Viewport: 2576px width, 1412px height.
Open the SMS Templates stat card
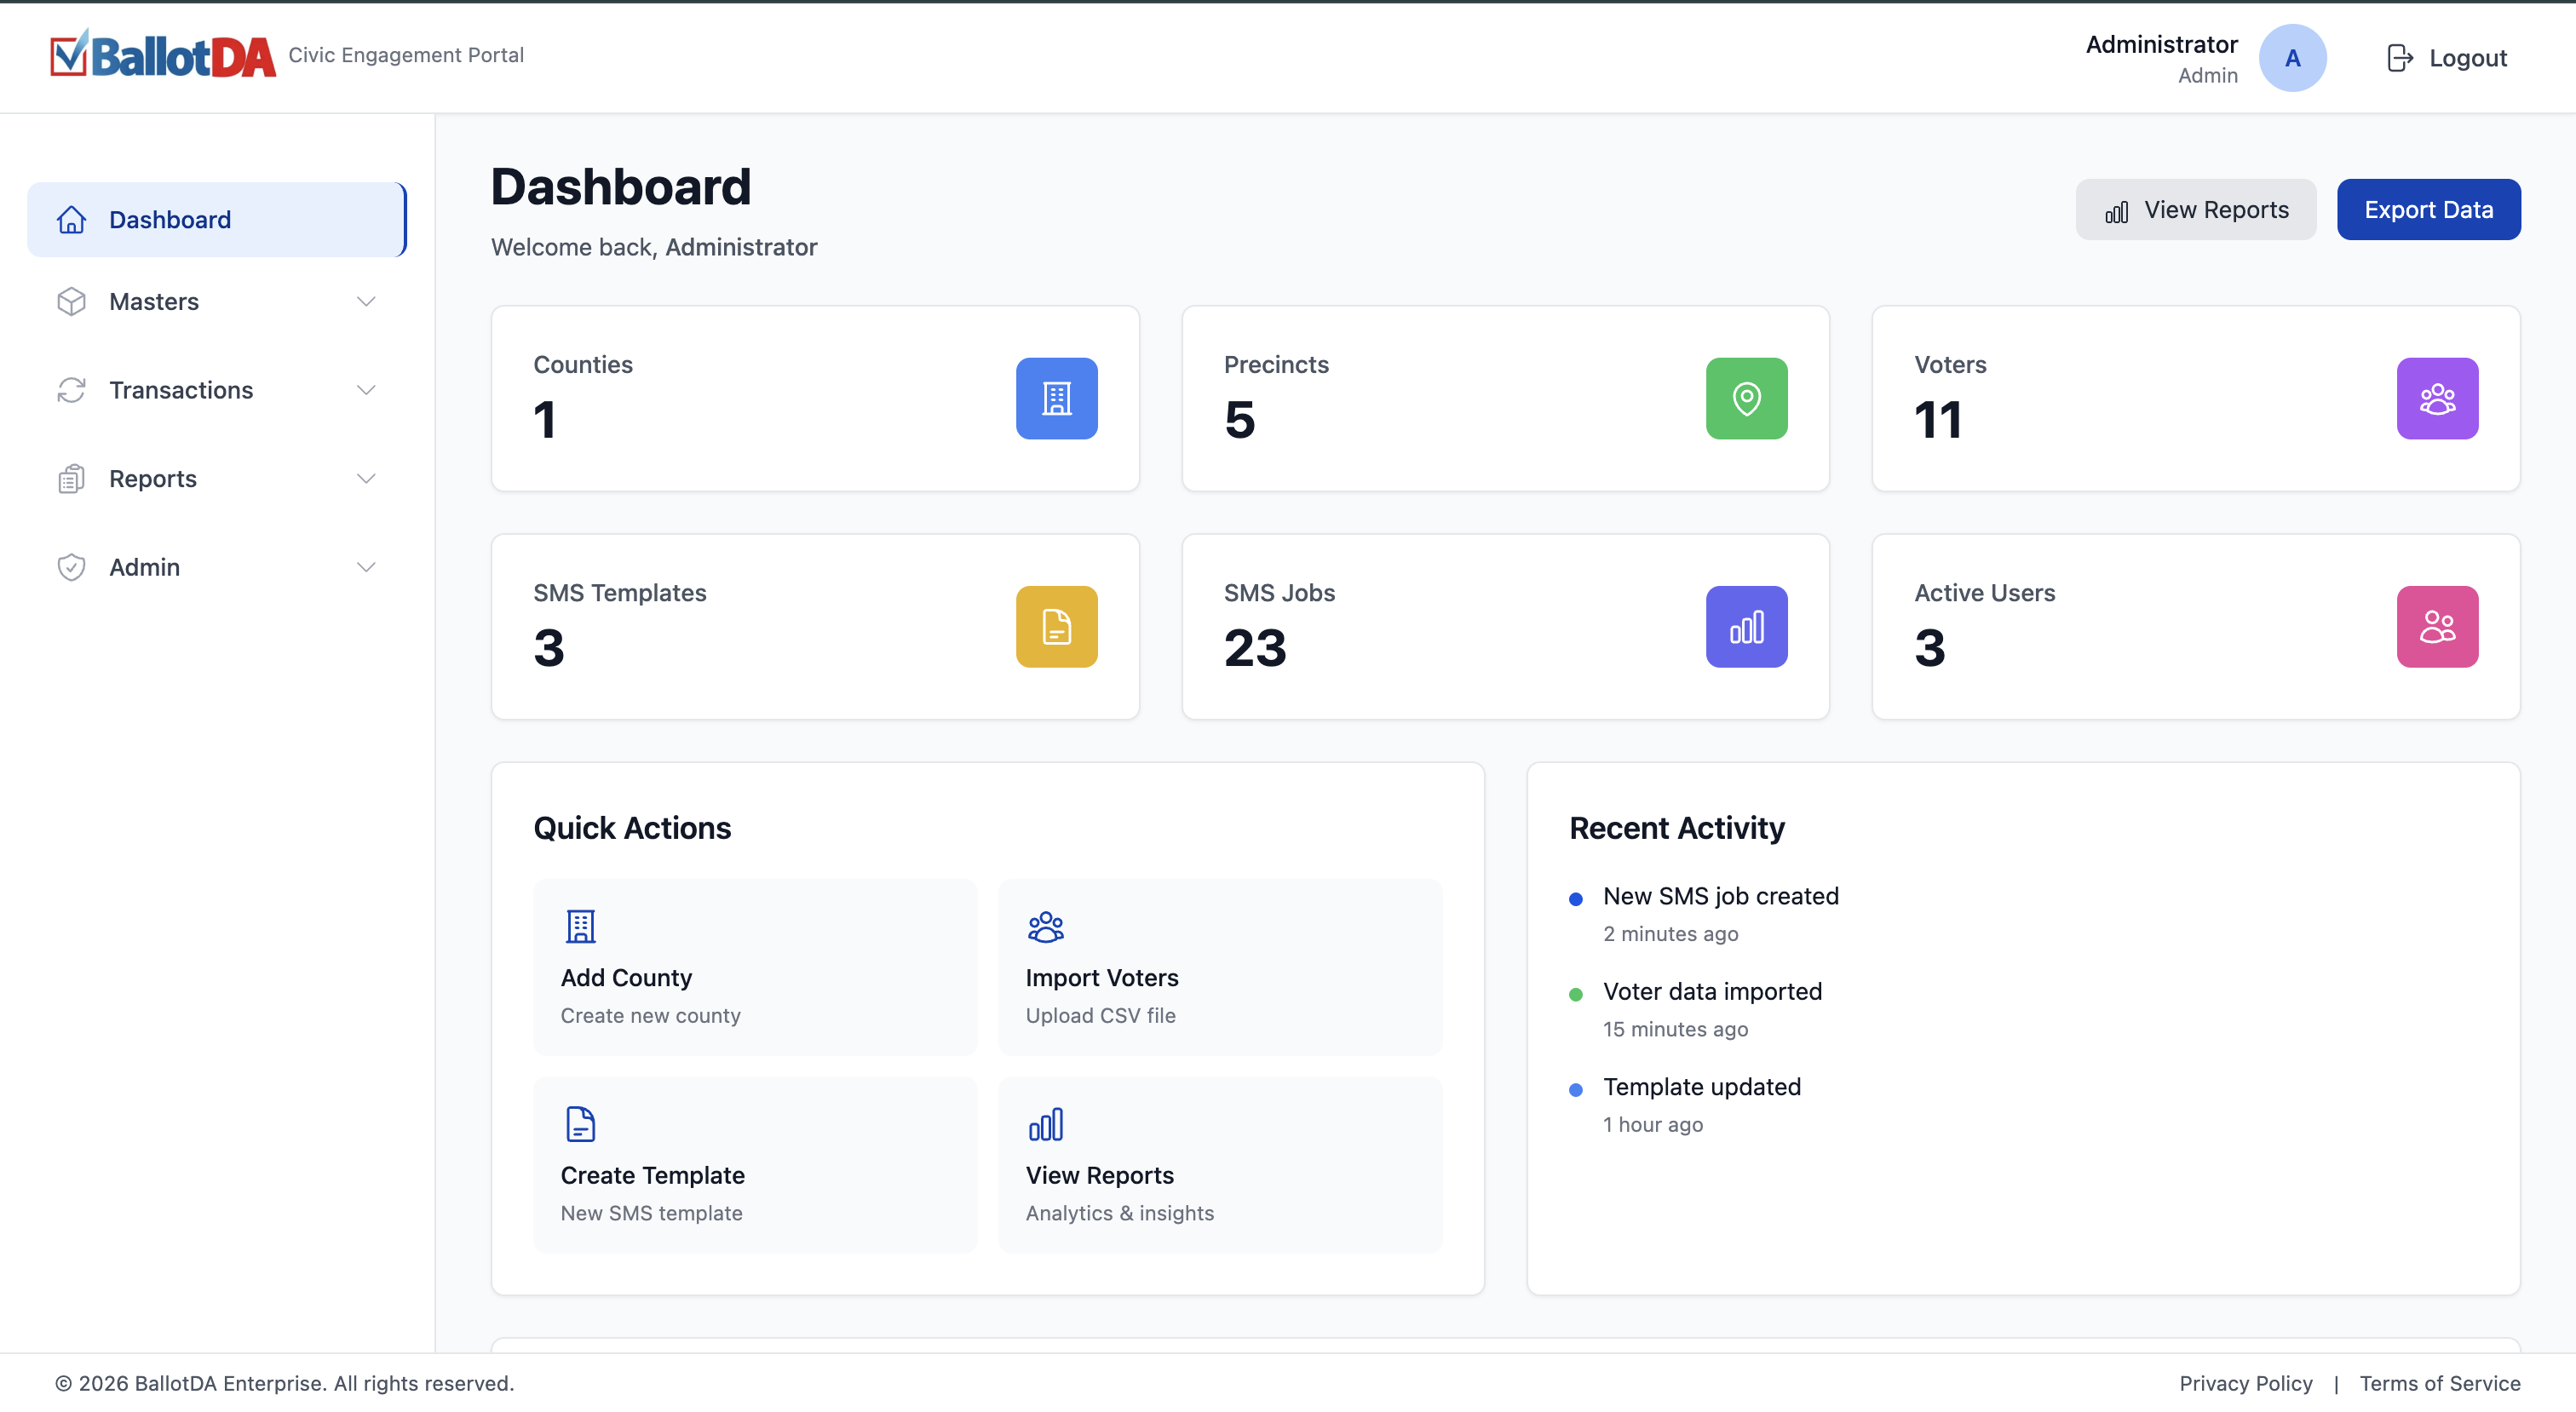(x=815, y=627)
